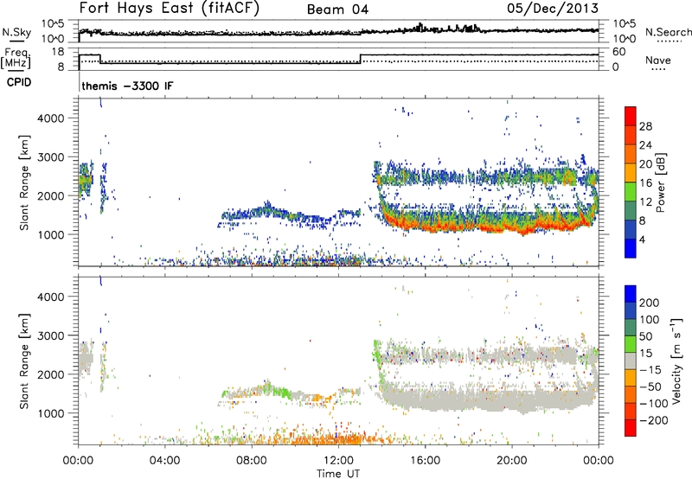Image resolution: width=692 pixels, height=479 pixels.
Task: Click the 'themis -3300 IF' text
Action: (x=127, y=86)
